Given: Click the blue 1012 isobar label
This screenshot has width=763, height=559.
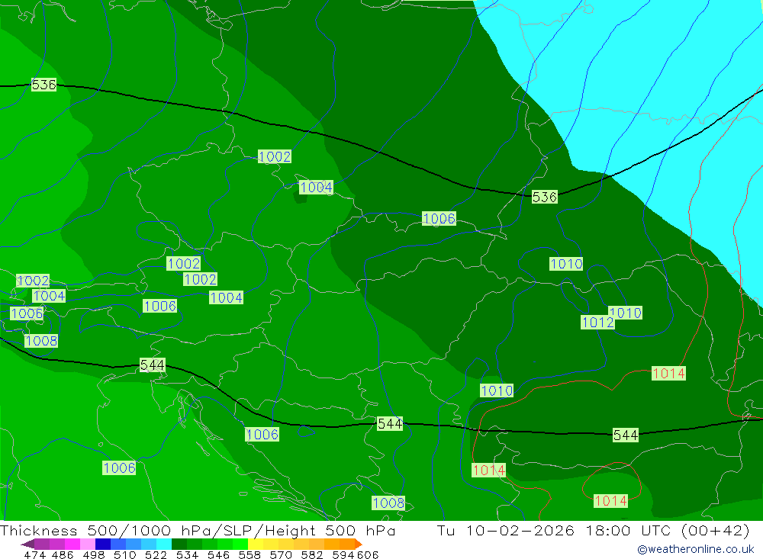Looking at the screenshot, I should [x=597, y=322].
